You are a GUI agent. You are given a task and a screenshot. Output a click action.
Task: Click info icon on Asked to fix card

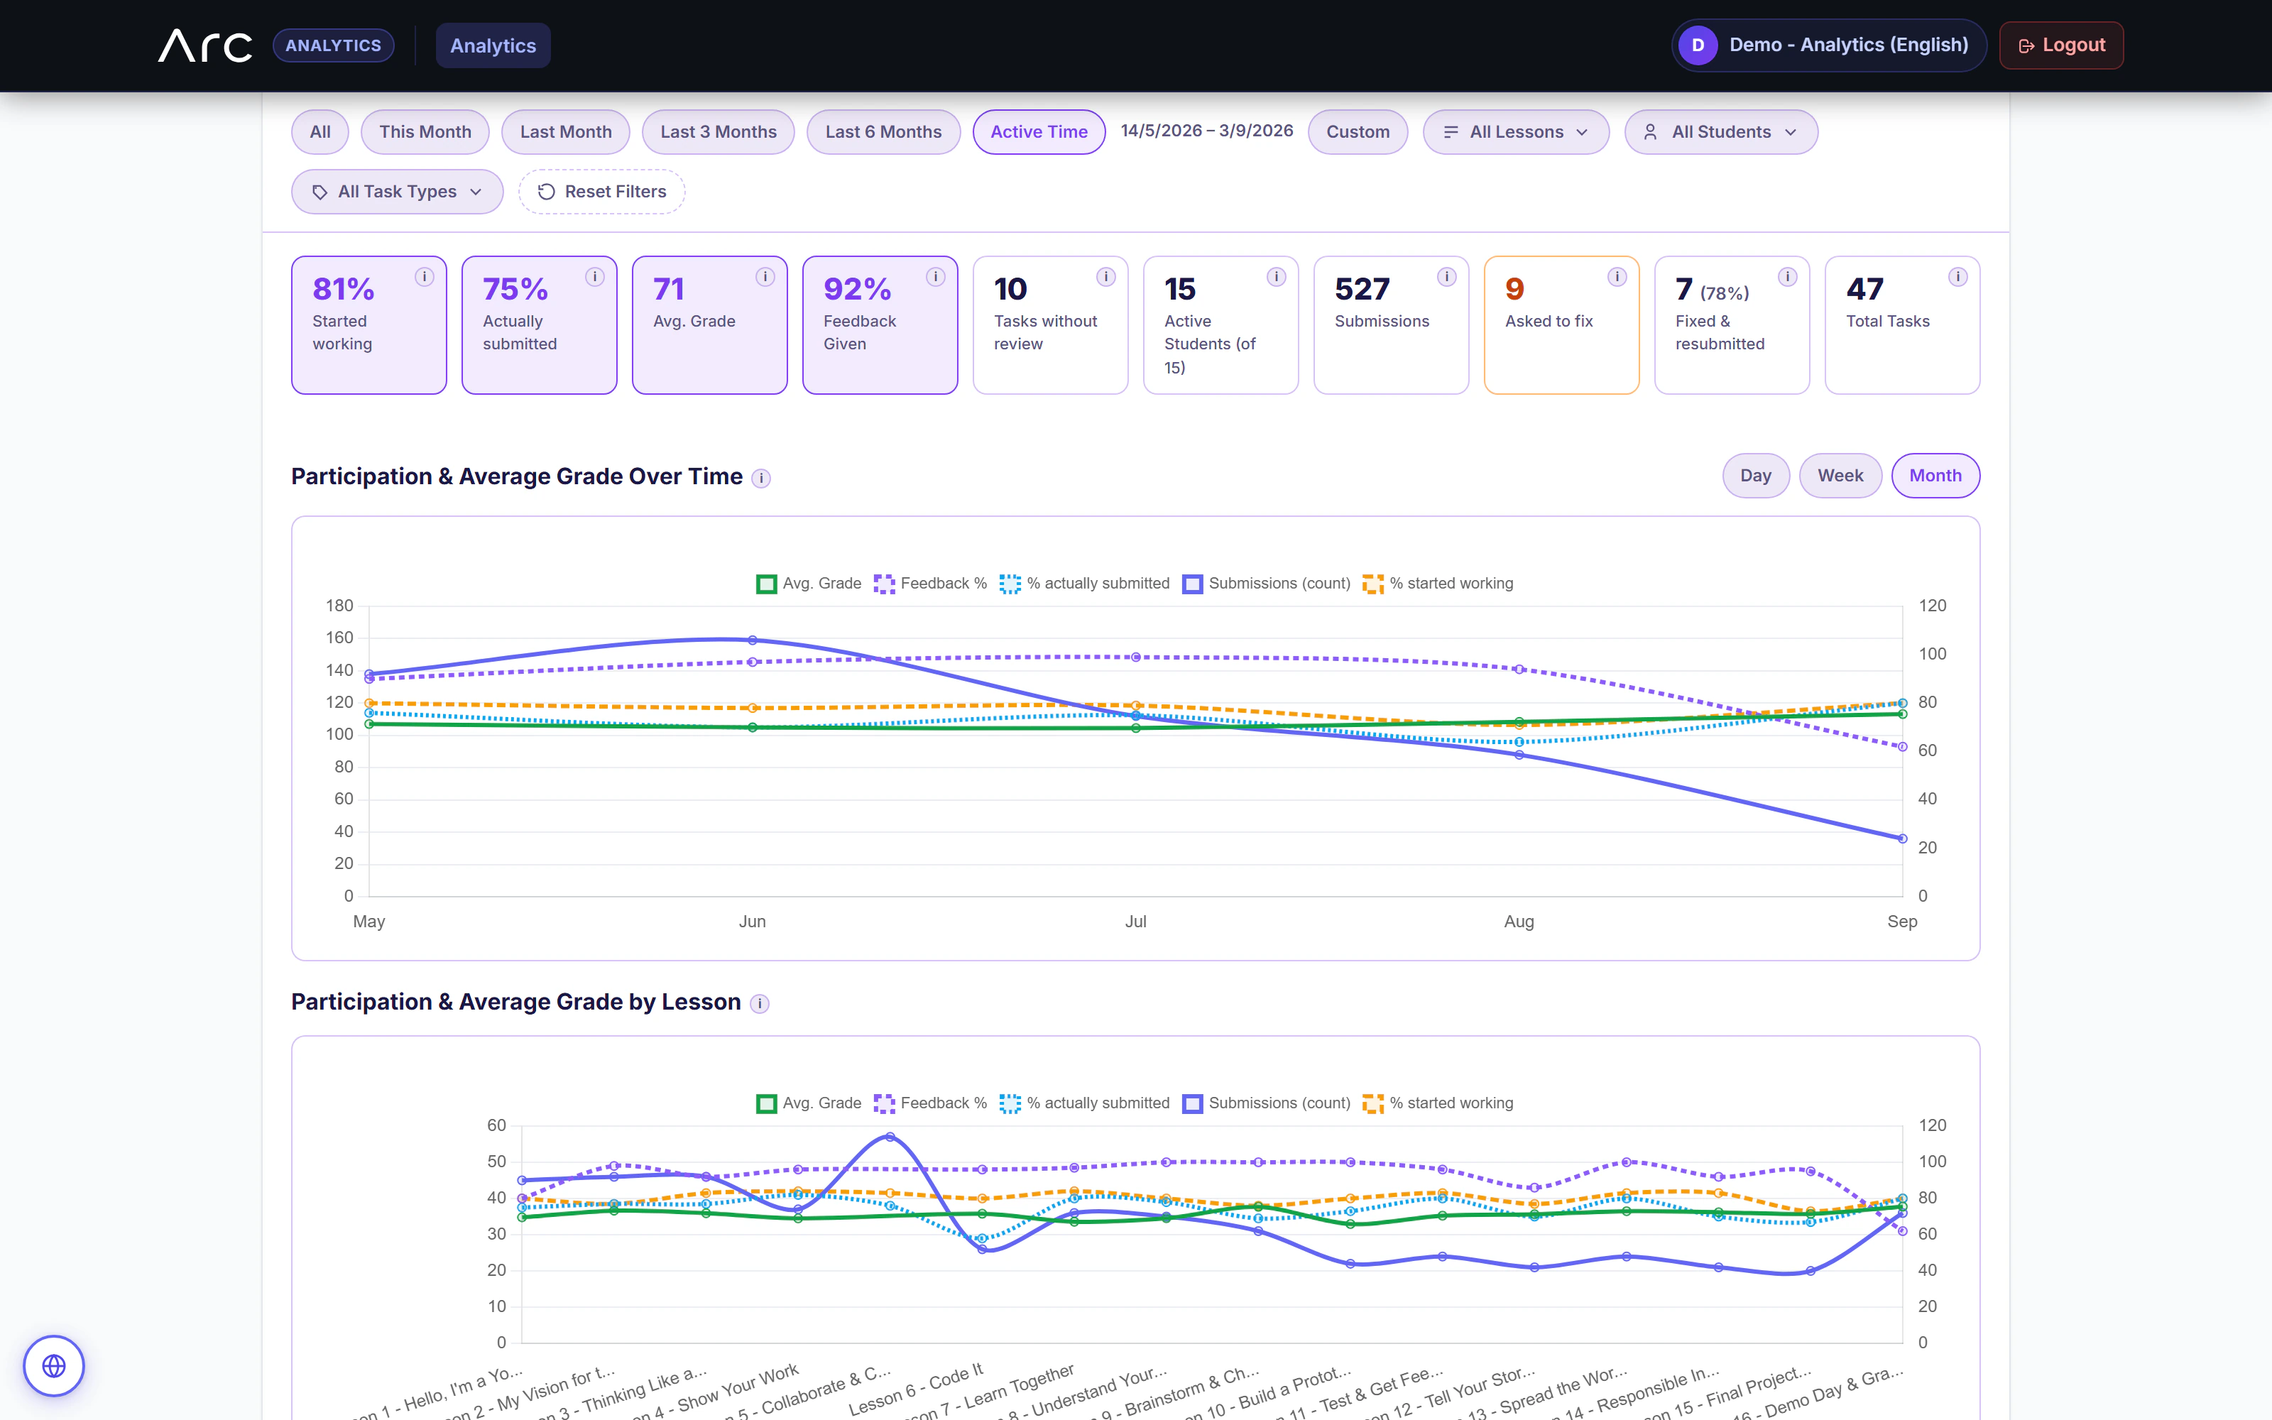click(1617, 277)
